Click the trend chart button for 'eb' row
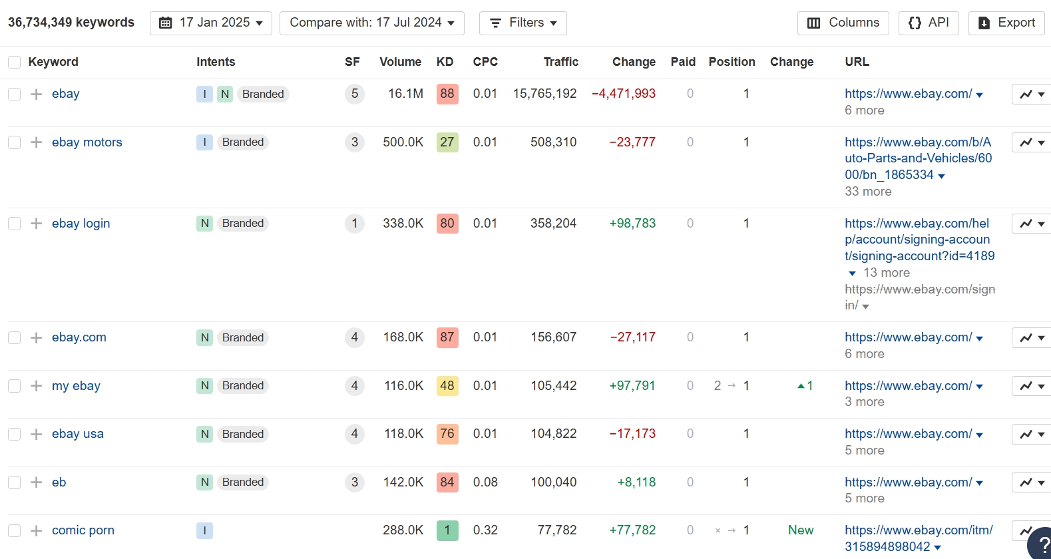 (1032, 482)
